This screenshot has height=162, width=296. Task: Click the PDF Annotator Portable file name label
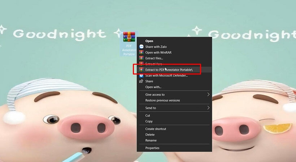click(129, 50)
